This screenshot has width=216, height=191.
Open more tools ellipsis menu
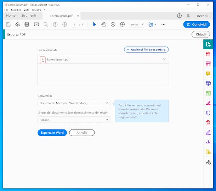point(163,24)
